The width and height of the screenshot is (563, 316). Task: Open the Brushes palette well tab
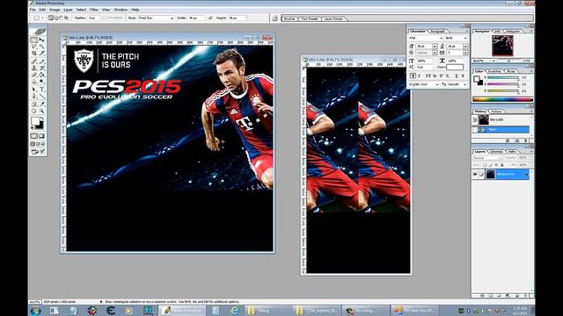(289, 18)
